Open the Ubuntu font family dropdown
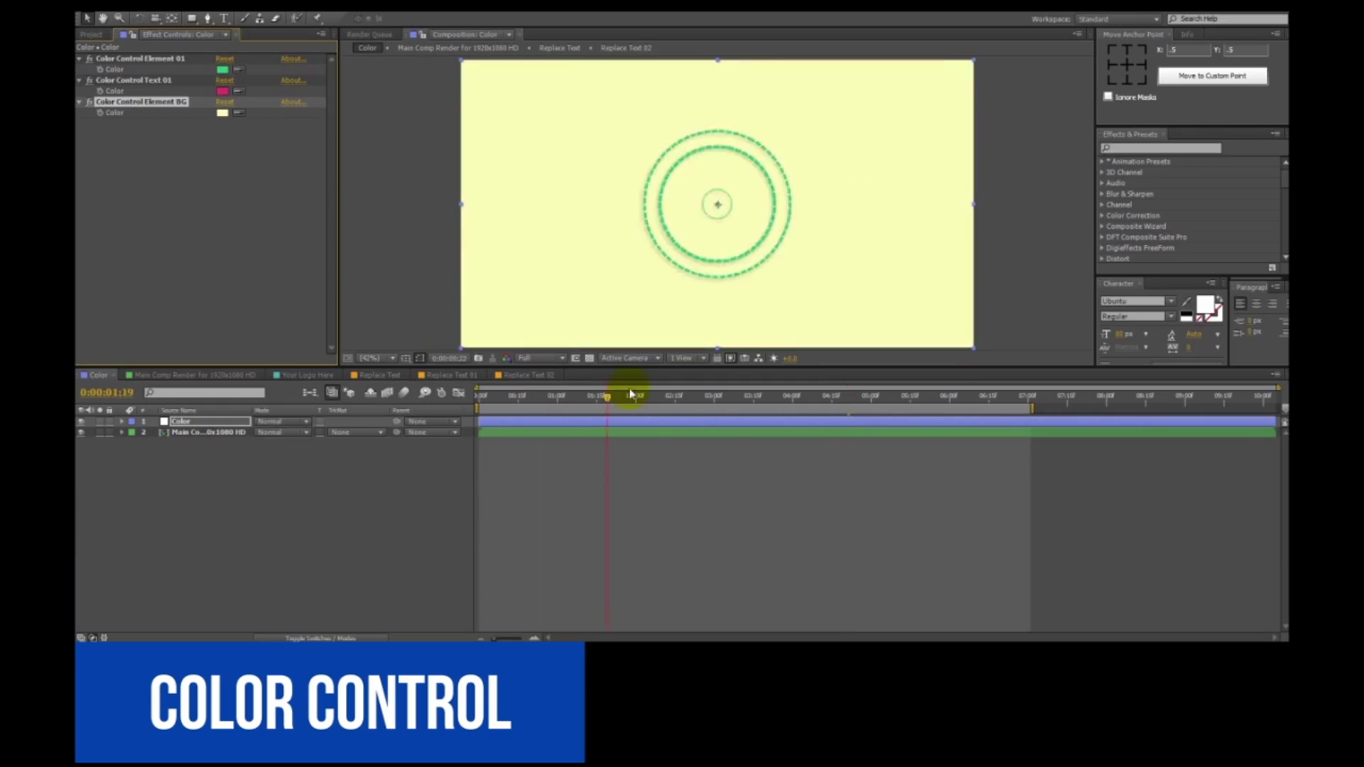This screenshot has height=767, width=1364. (1171, 301)
